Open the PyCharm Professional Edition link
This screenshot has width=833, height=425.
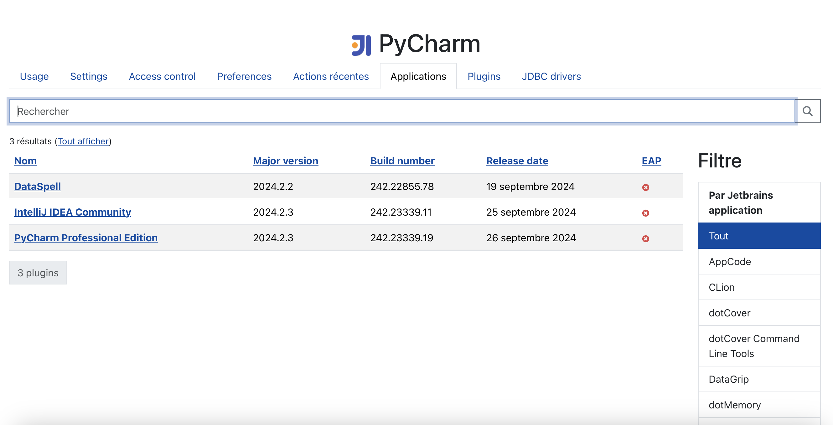tap(86, 238)
